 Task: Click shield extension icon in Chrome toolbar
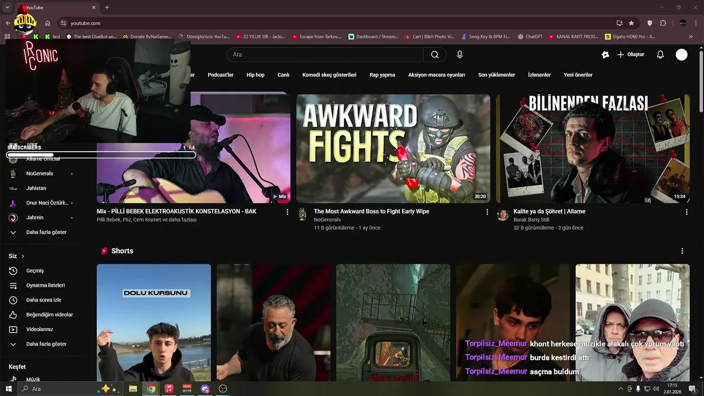[650, 23]
